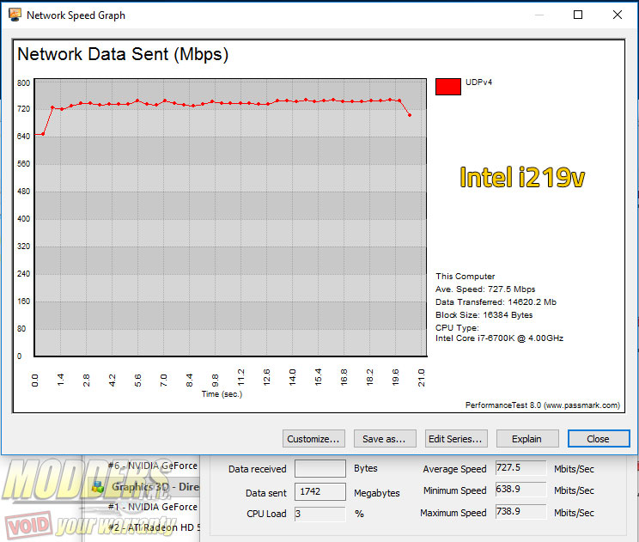Image resolution: width=639 pixels, height=542 pixels.
Task: Click the 21.0 x-axis label
Action: pyautogui.click(x=422, y=378)
